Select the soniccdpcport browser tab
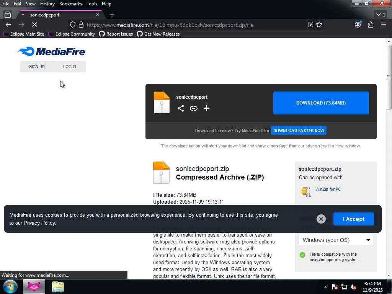 tap(60, 15)
